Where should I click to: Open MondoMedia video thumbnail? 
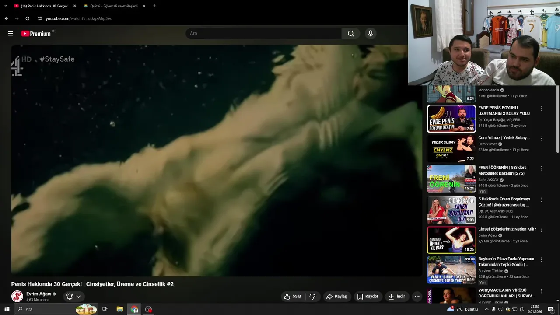pyautogui.click(x=451, y=94)
